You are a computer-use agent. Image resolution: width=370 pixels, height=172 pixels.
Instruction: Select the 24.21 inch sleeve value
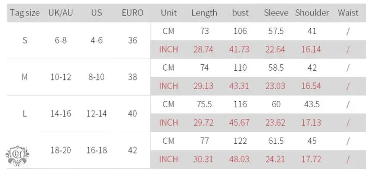pyautogui.click(x=275, y=159)
